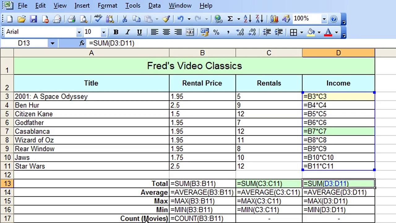396x223 pixels.
Task: Sort descending Z to A
Action: [259, 19]
